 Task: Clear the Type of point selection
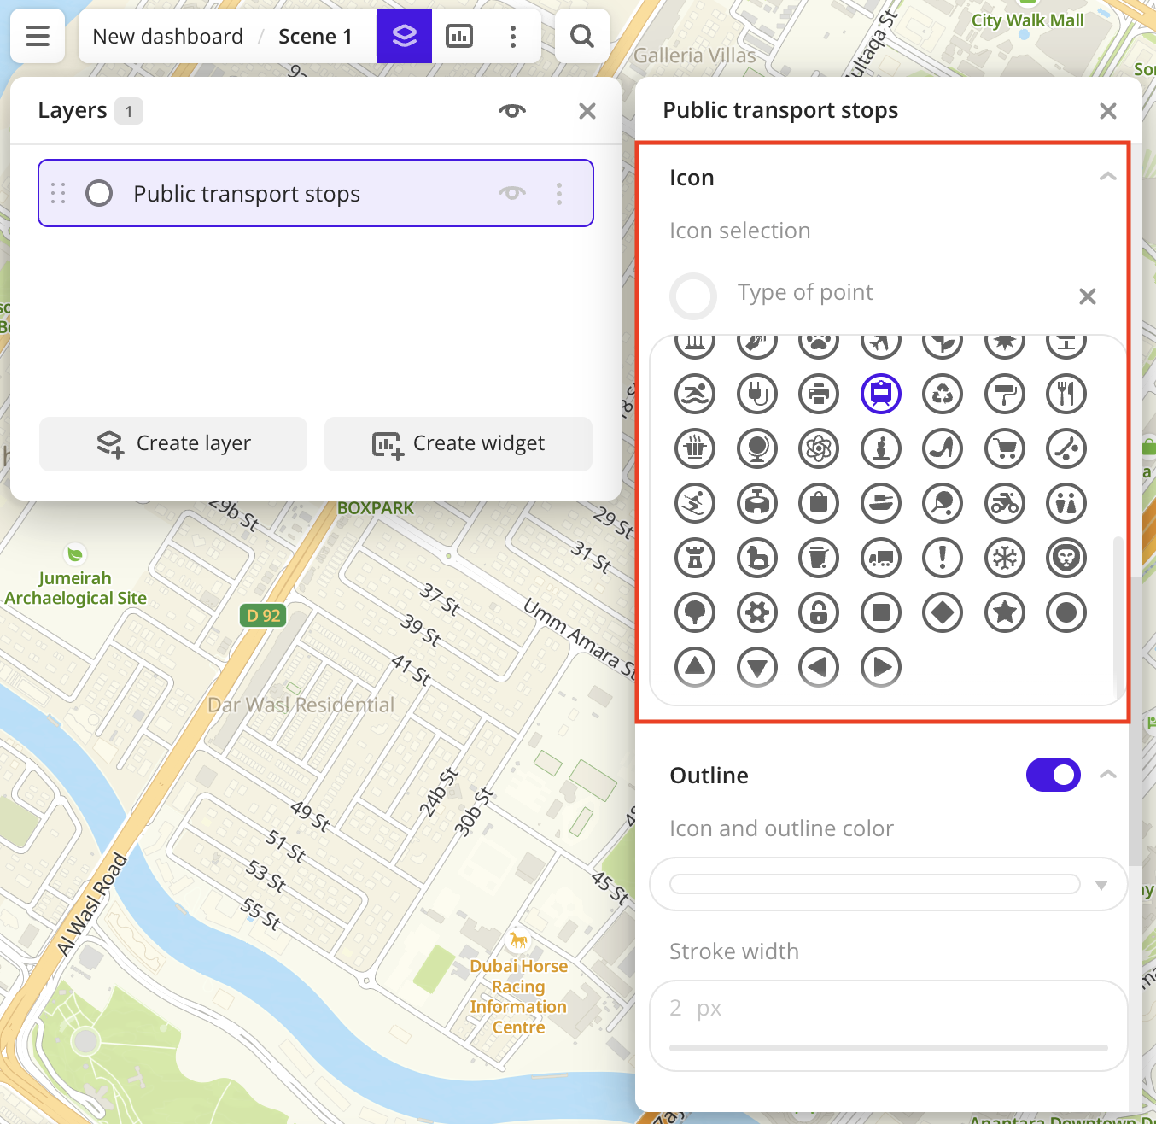point(1087,296)
